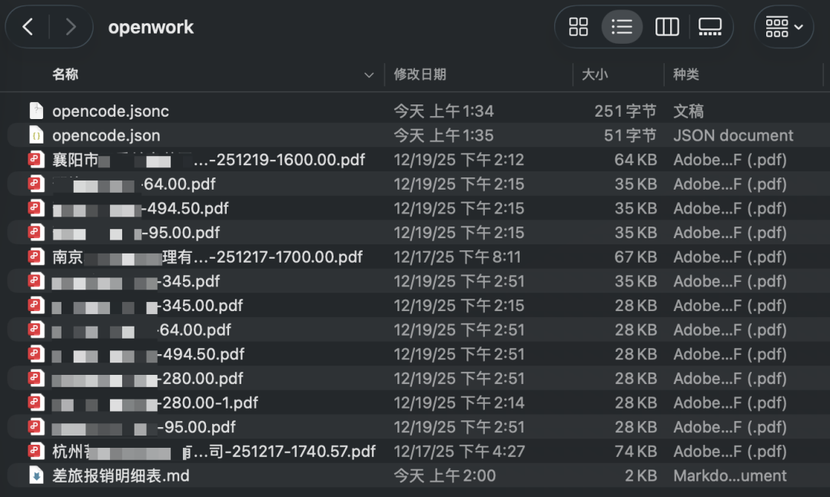The height and width of the screenshot is (497, 830).
Task: Click the 差旅报销明细表.md markdown file icon
Action: (36, 476)
